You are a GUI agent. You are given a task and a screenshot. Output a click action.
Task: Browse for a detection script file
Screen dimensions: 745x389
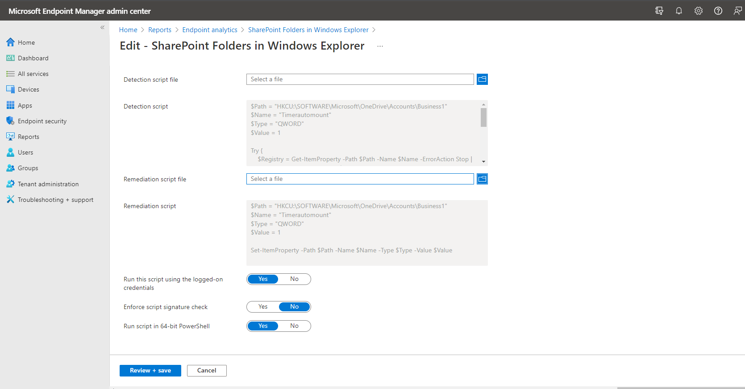(x=482, y=79)
